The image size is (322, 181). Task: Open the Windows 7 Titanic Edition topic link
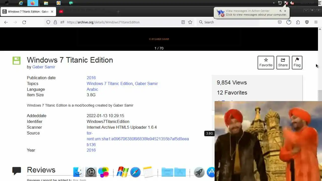(x=110, y=83)
